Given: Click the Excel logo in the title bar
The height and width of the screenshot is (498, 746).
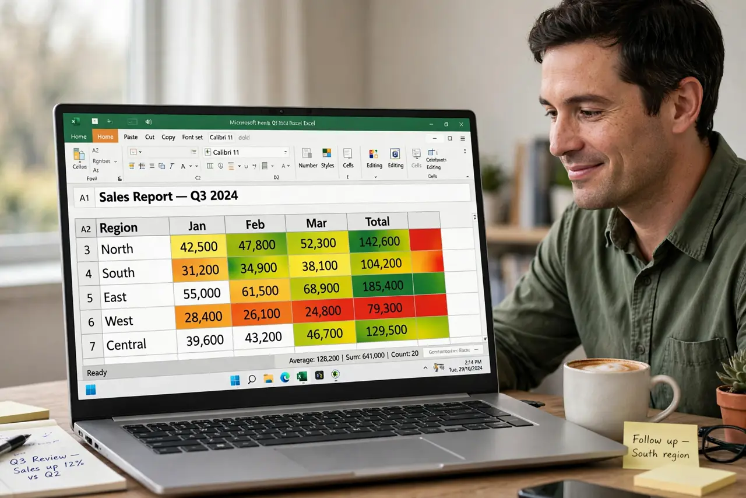Looking at the screenshot, I should pyautogui.click(x=76, y=121).
